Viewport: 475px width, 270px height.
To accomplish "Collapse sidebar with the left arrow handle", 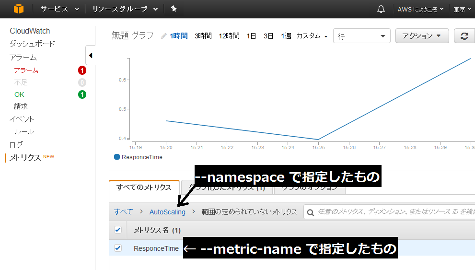I will 91,56.
